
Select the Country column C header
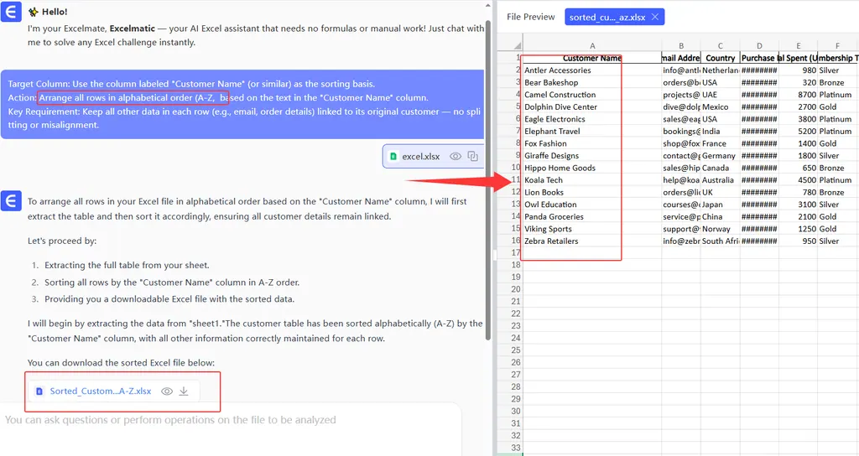[x=720, y=46]
